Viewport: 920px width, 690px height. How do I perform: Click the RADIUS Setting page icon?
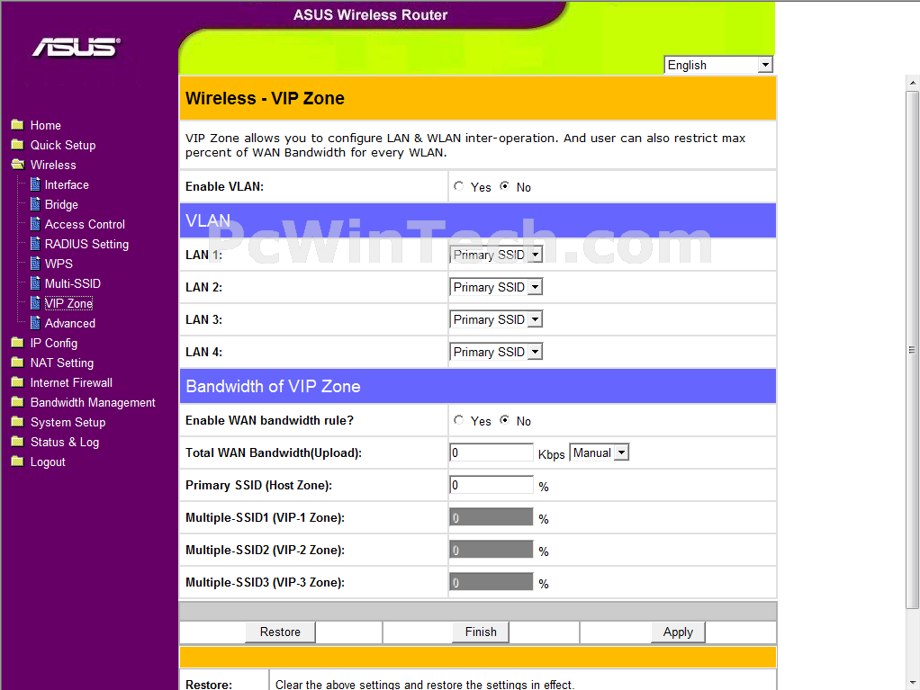[x=35, y=243]
